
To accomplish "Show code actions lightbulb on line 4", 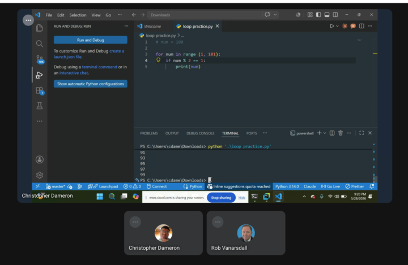I will point(158,60).
